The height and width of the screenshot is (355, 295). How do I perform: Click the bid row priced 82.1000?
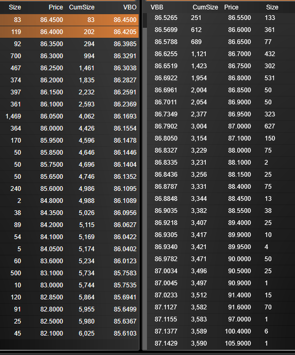coord(69,334)
